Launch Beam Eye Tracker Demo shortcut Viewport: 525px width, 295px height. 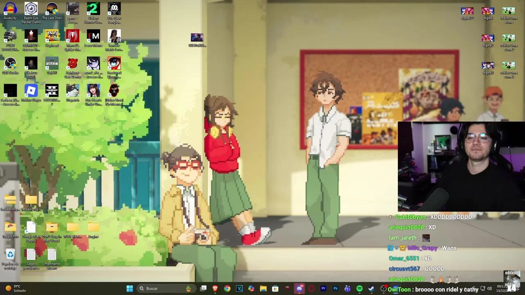coord(31,13)
